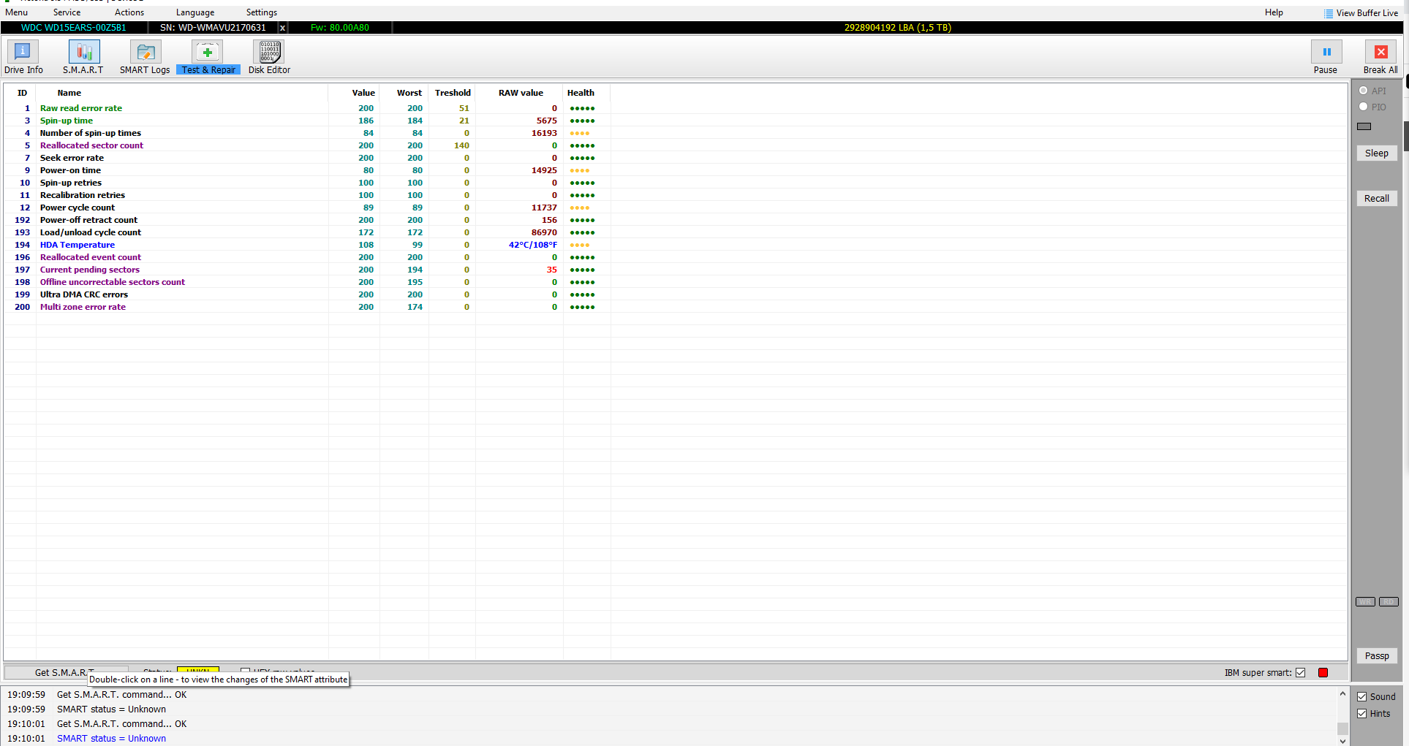
Task: Click the 42°C/108°F raw value
Action: pos(532,245)
